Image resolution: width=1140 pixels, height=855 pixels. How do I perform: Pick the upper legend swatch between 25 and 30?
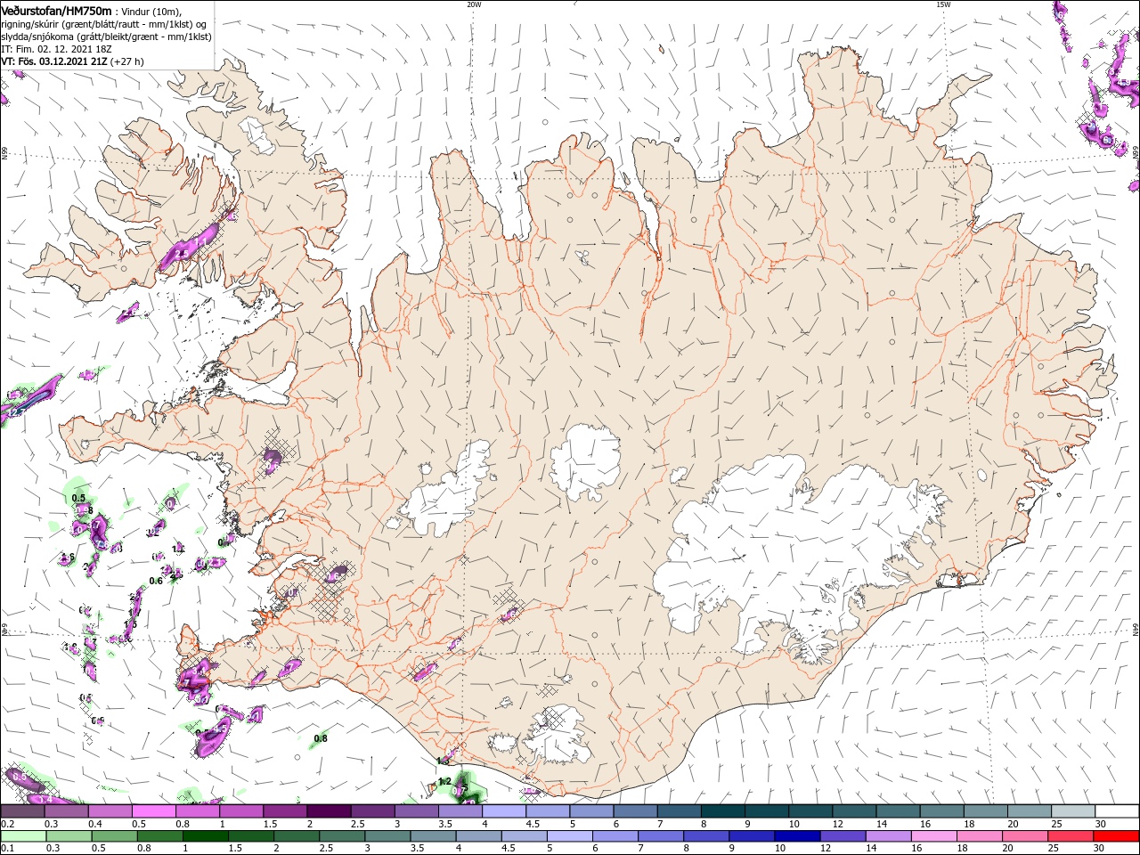coord(1073,811)
